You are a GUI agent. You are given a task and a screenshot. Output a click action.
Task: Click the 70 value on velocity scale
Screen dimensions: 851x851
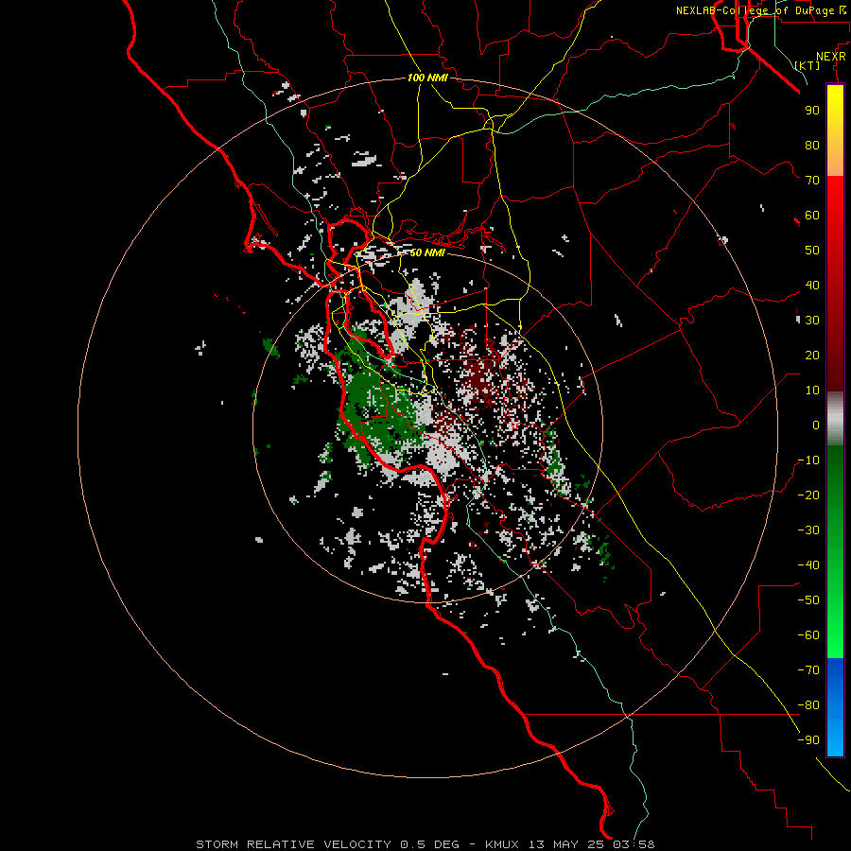[x=812, y=181]
